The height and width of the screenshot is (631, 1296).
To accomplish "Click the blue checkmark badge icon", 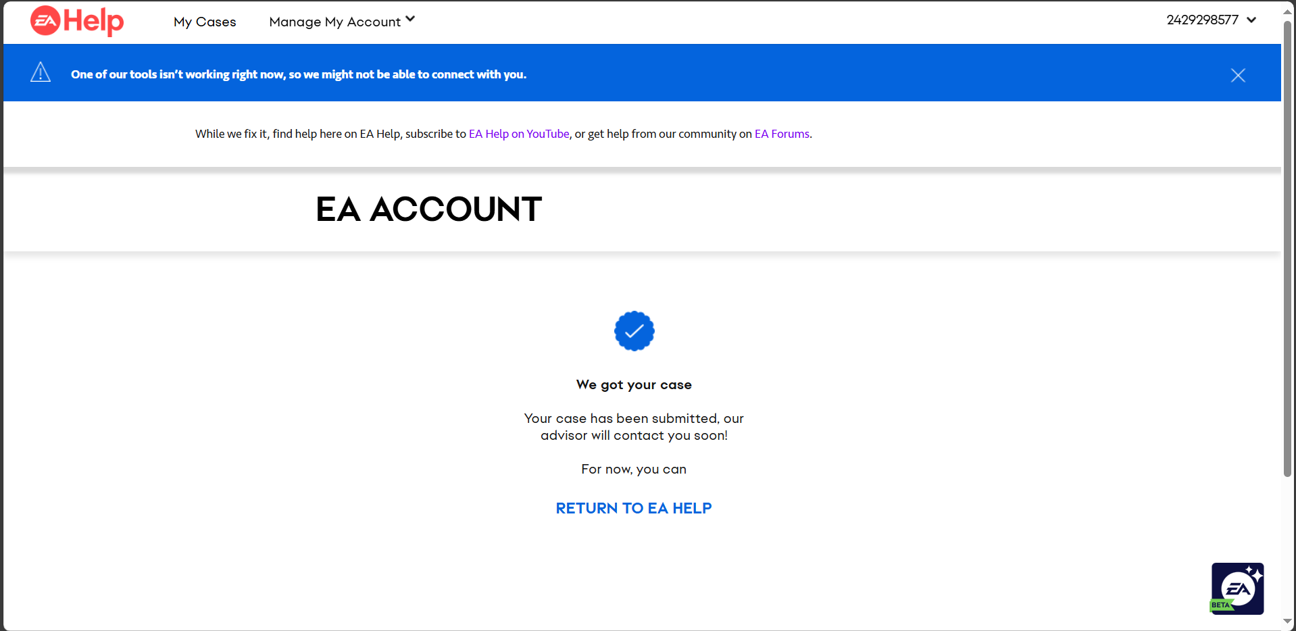I will pyautogui.click(x=634, y=331).
